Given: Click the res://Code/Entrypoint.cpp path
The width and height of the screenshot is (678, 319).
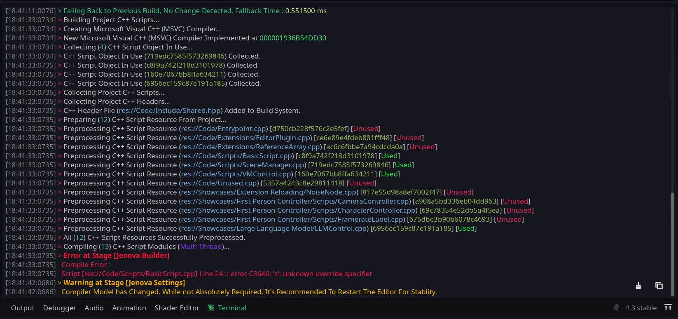Looking at the screenshot, I should click(x=224, y=129).
